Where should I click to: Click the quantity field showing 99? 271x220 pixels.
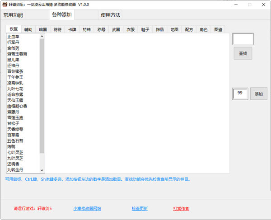coord(240,94)
